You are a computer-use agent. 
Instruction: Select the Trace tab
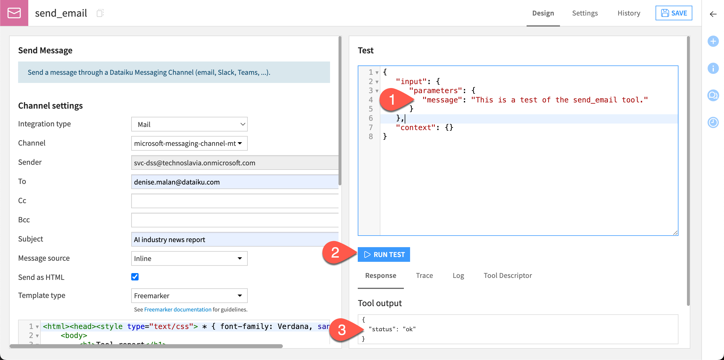(x=424, y=276)
